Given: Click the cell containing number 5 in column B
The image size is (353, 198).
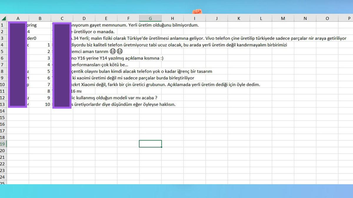Looking at the screenshot, I should point(48,71).
